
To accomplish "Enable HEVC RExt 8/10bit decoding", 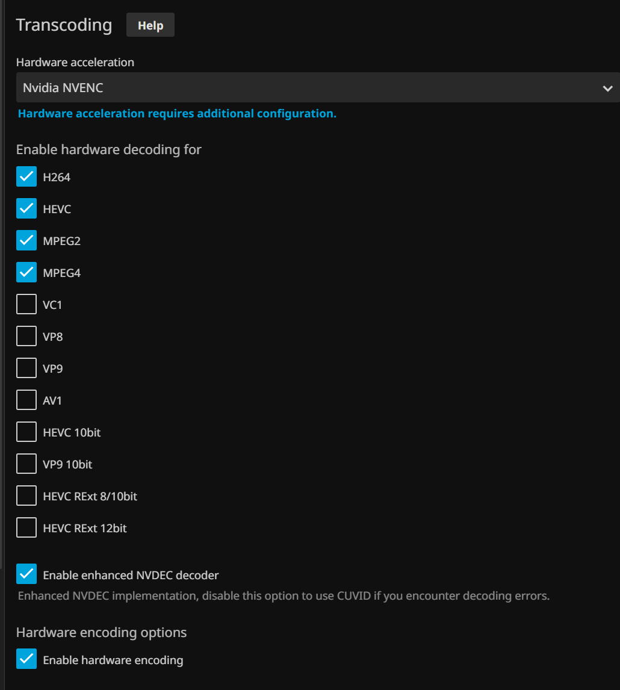I will [x=26, y=496].
